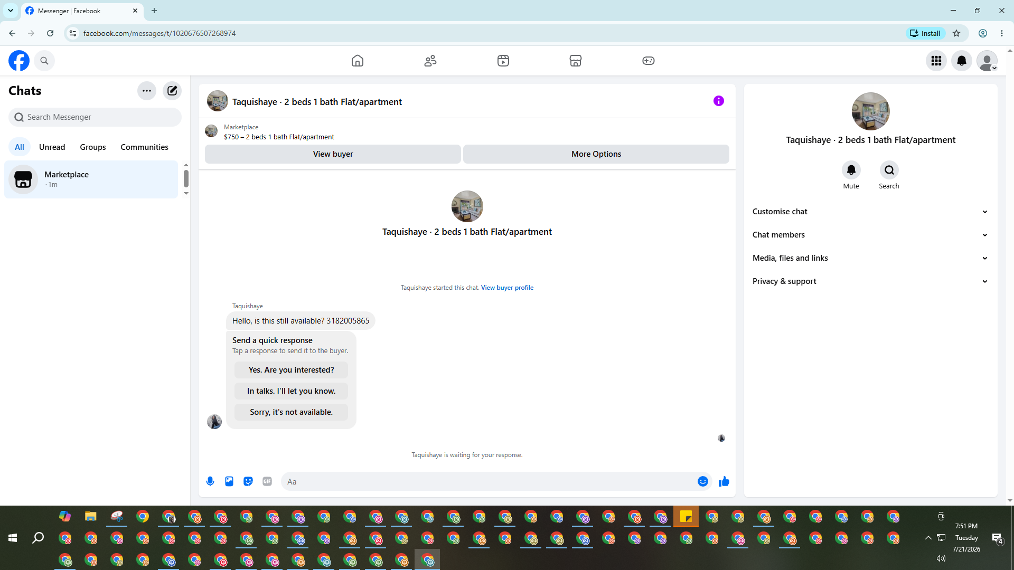
Task: Open Sticky Notes from the taskbar
Action: click(x=686, y=516)
